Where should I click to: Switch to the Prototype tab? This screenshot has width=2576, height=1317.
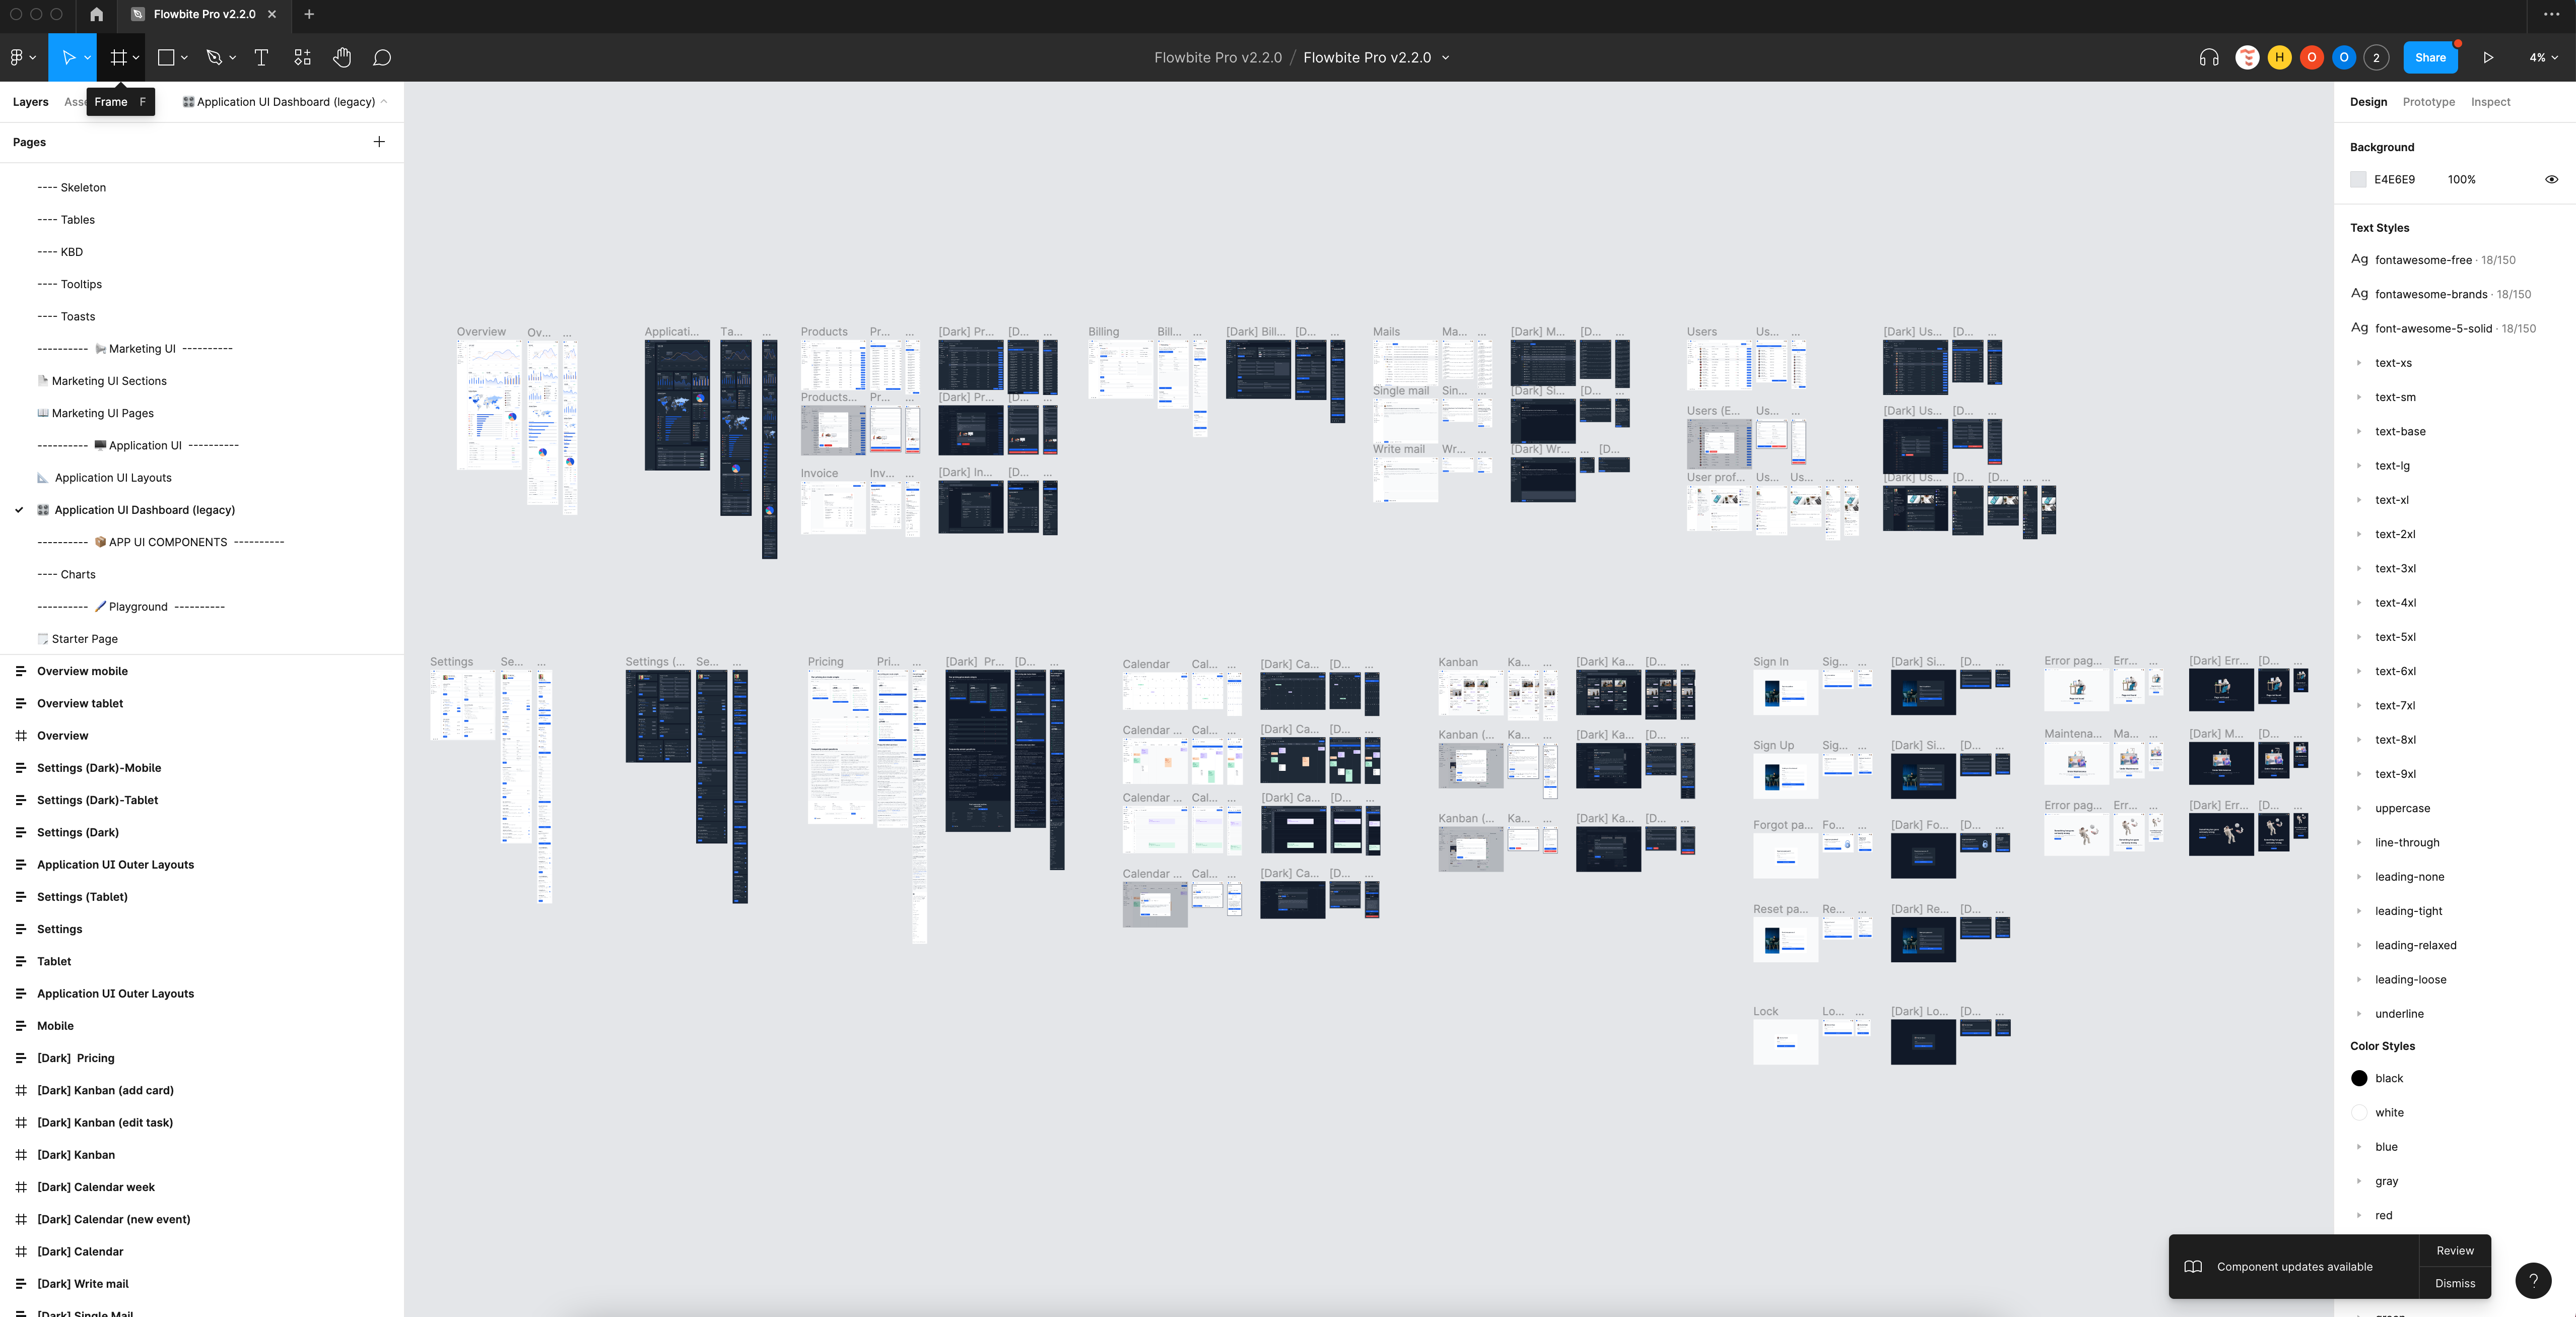click(x=2428, y=102)
